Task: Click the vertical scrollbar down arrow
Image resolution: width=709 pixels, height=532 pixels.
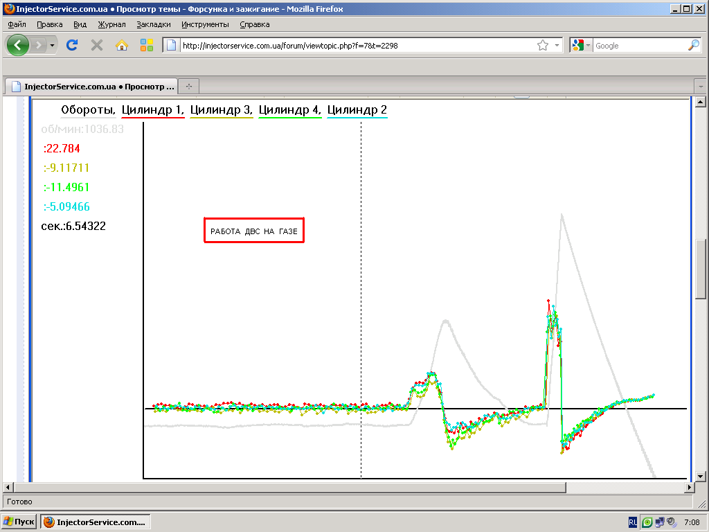Action: pyautogui.click(x=700, y=477)
